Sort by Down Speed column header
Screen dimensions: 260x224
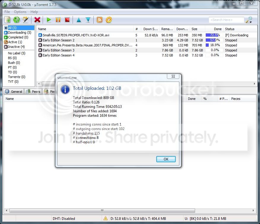coord(150,29)
